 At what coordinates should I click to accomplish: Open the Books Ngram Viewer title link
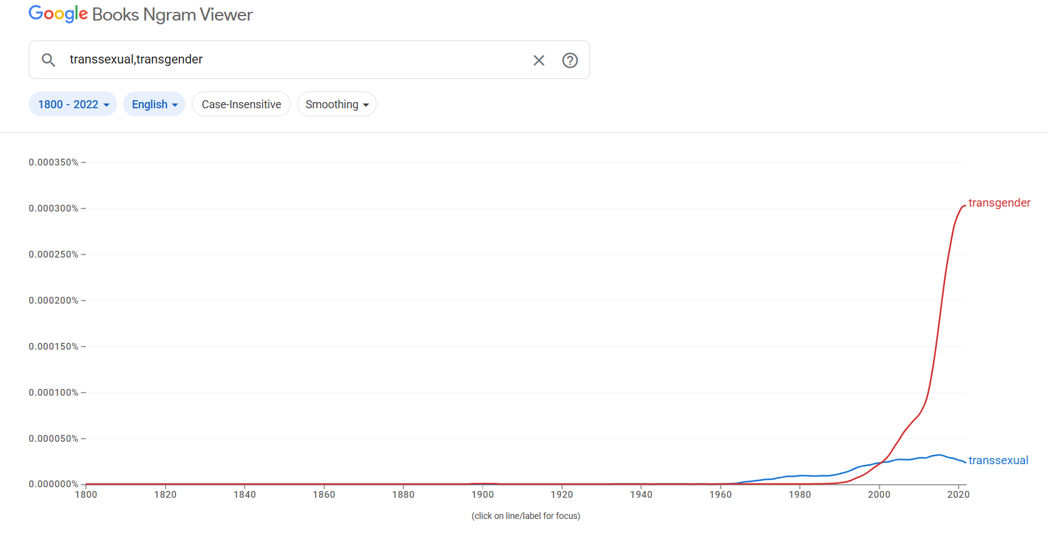point(172,15)
